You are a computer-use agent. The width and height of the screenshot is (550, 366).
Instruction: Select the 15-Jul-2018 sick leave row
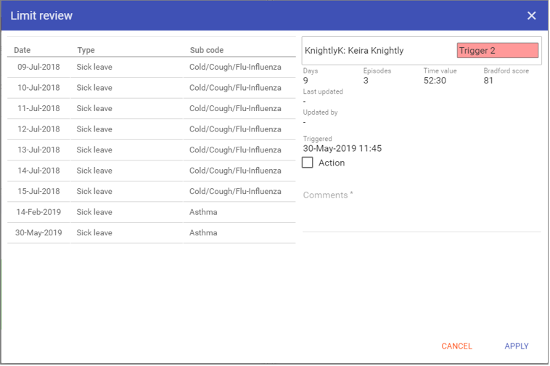point(151,192)
